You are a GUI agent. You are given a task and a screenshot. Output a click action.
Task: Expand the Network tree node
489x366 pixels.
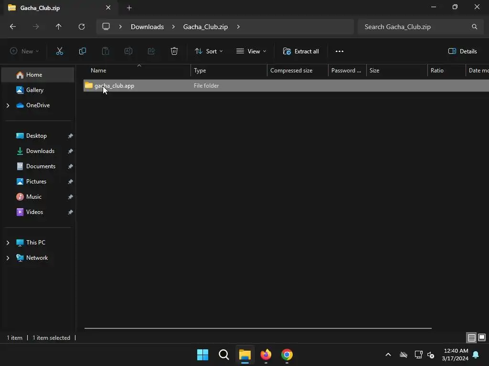[8, 258]
